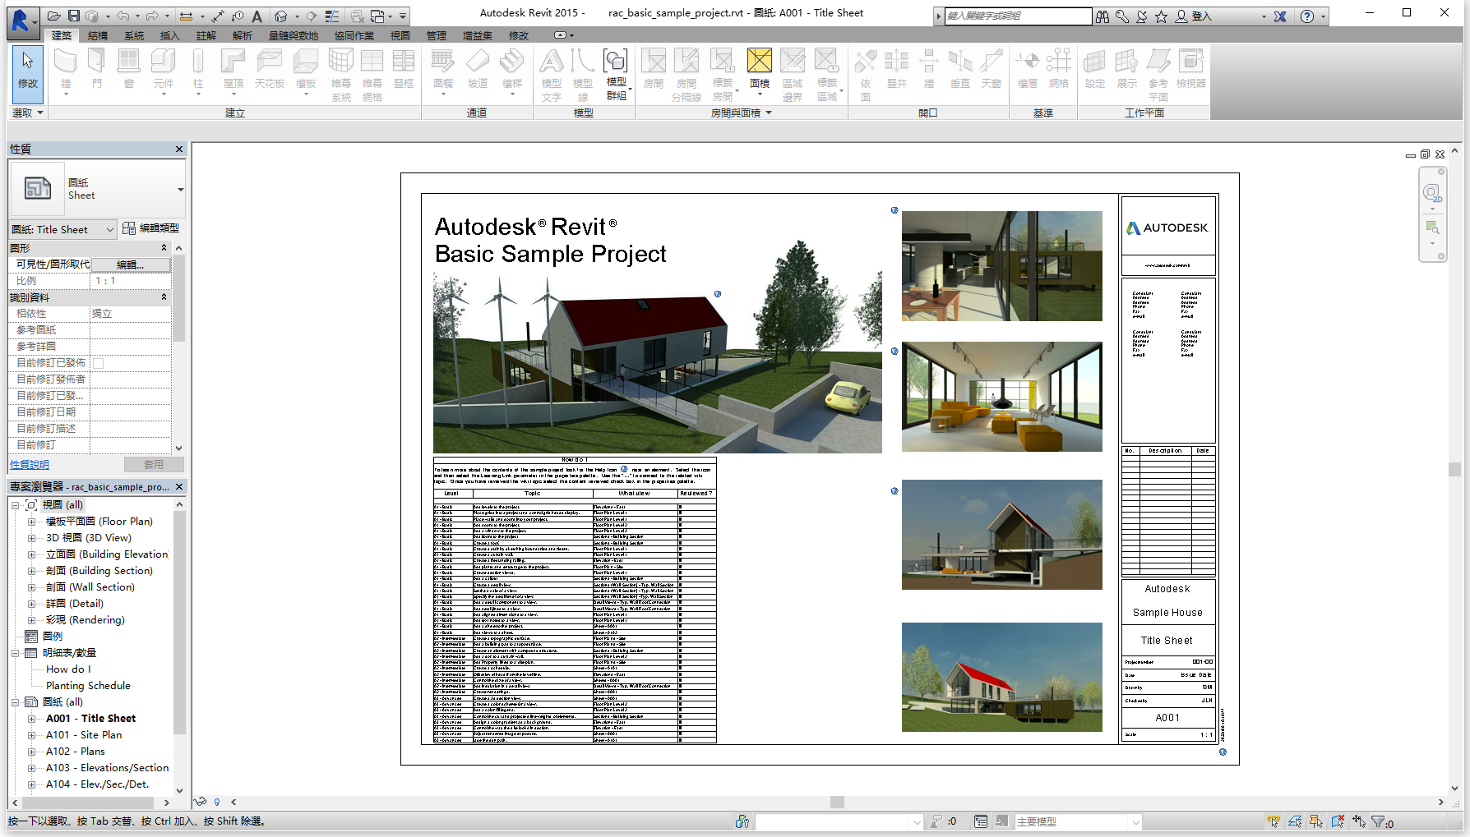Open the 性質說明 properties help link
This screenshot has width=1470, height=837.
click(30, 465)
